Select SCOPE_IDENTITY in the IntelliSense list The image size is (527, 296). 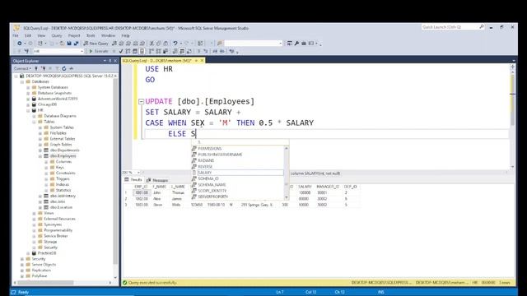[238, 191]
